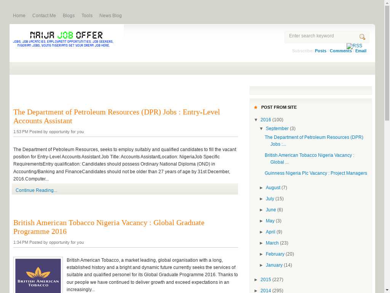The height and width of the screenshot is (293, 390).
Task: Open the February archive link
Action: (275, 254)
